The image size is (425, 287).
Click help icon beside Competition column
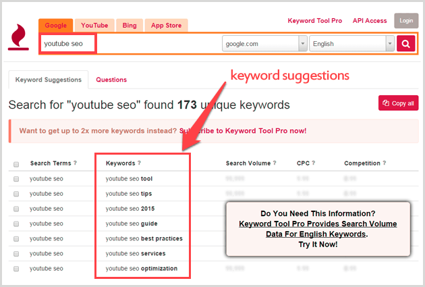(x=386, y=163)
